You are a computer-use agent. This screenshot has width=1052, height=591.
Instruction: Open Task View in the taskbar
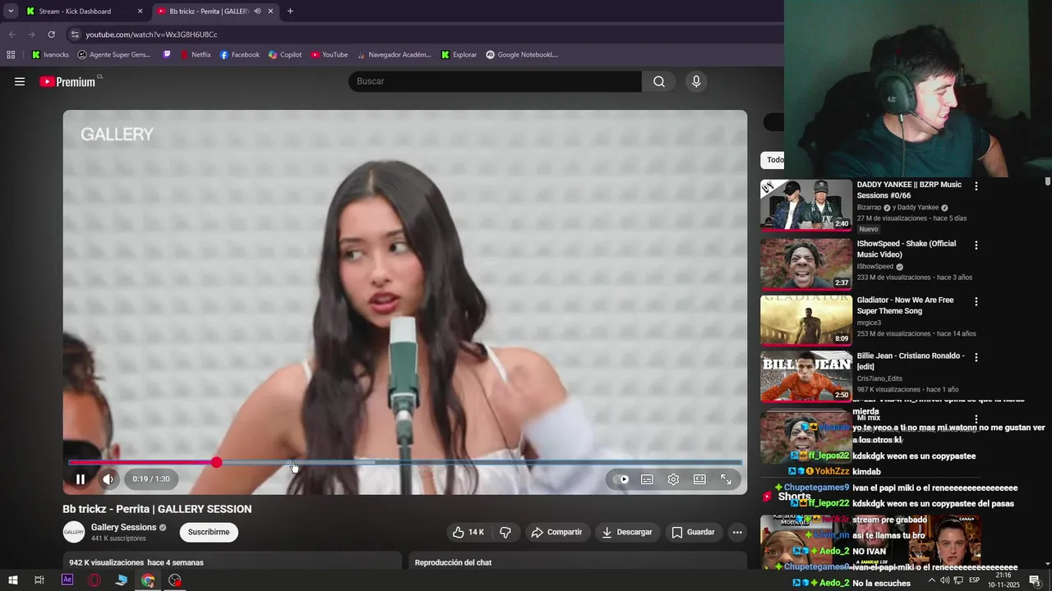click(39, 580)
